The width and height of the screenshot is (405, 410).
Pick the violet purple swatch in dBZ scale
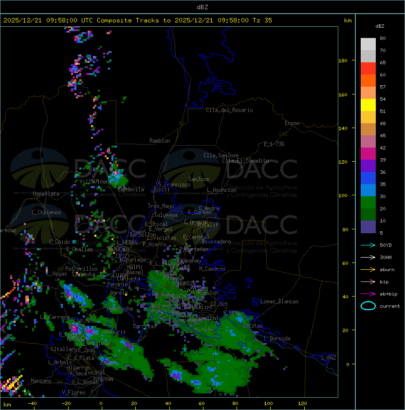(x=368, y=166)
